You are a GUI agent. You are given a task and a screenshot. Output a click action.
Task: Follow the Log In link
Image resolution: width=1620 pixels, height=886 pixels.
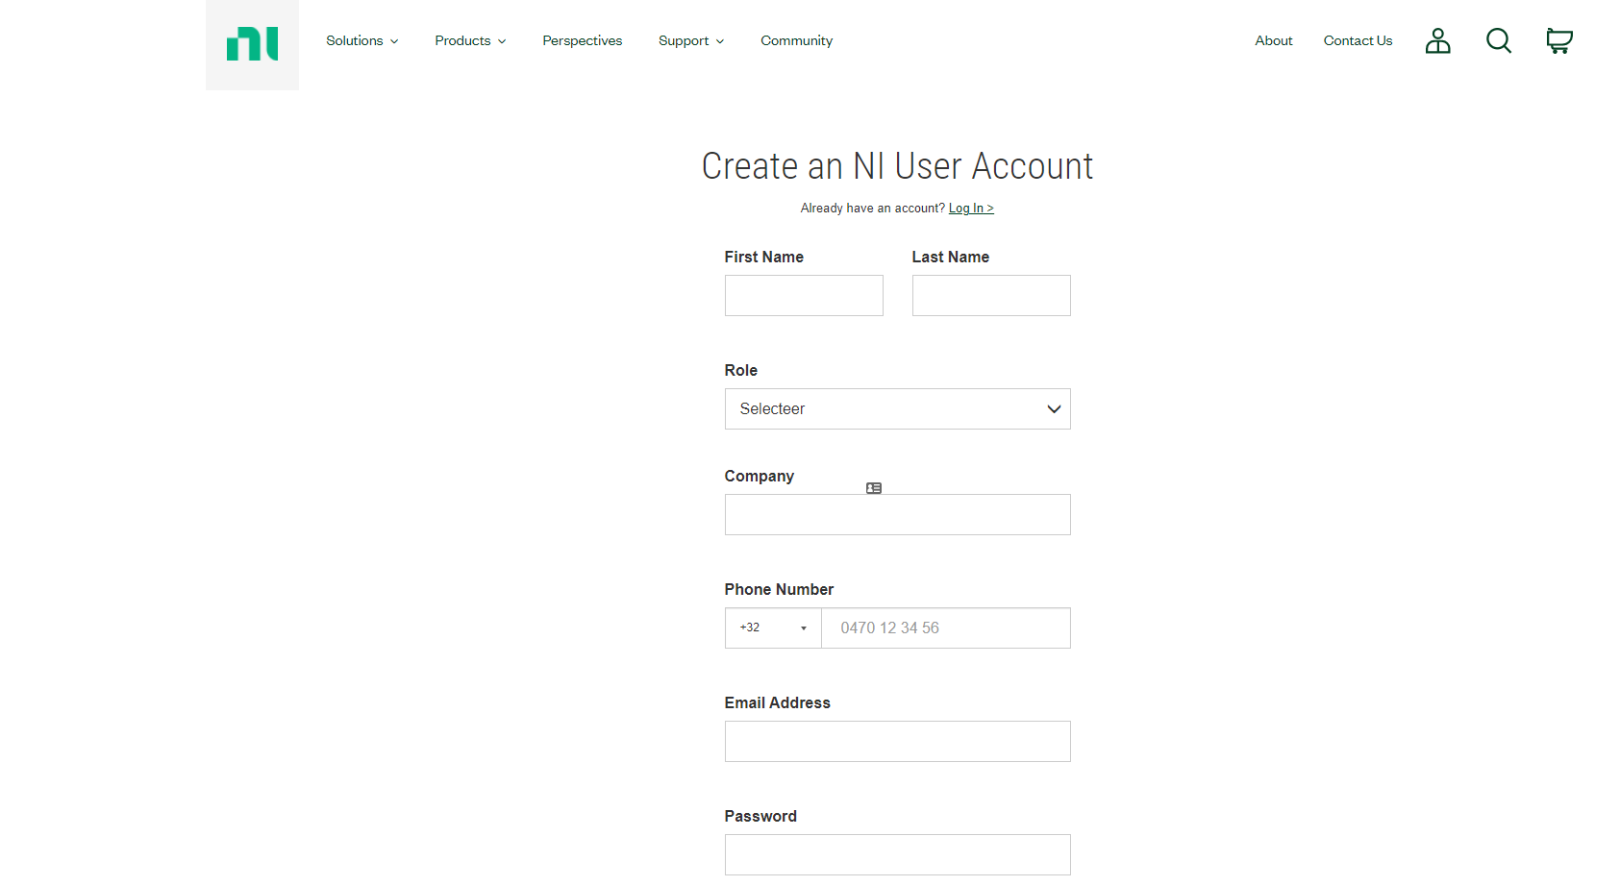point(971,208)
